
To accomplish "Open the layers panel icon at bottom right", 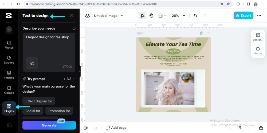I will tap(261, 128).
